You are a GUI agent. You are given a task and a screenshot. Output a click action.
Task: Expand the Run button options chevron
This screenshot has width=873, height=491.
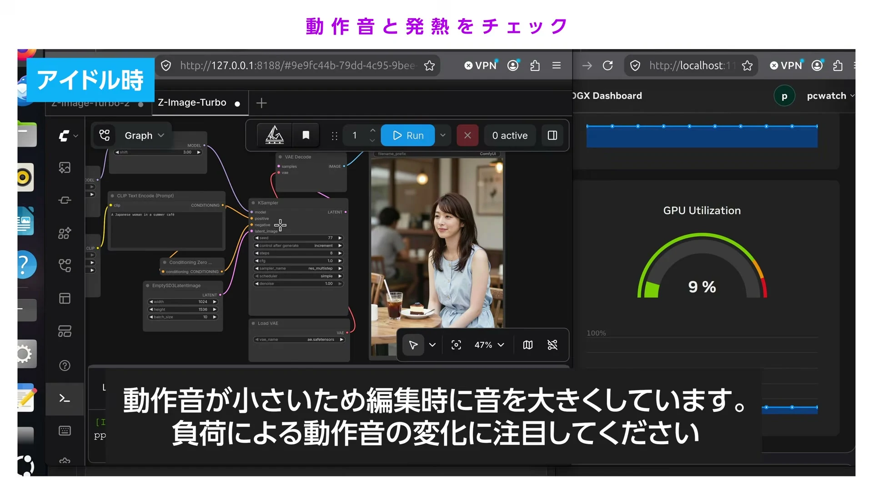click(443, 135)
